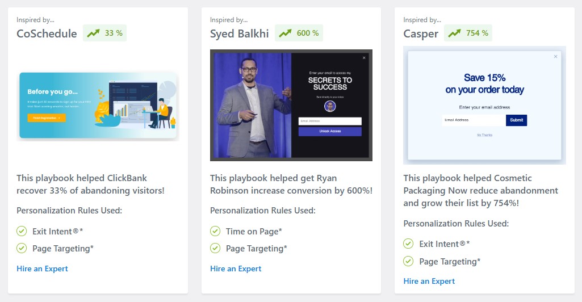Click the Time on Page rule text
The height and width of the screenshot is (302, 582).
click(254, 232)
